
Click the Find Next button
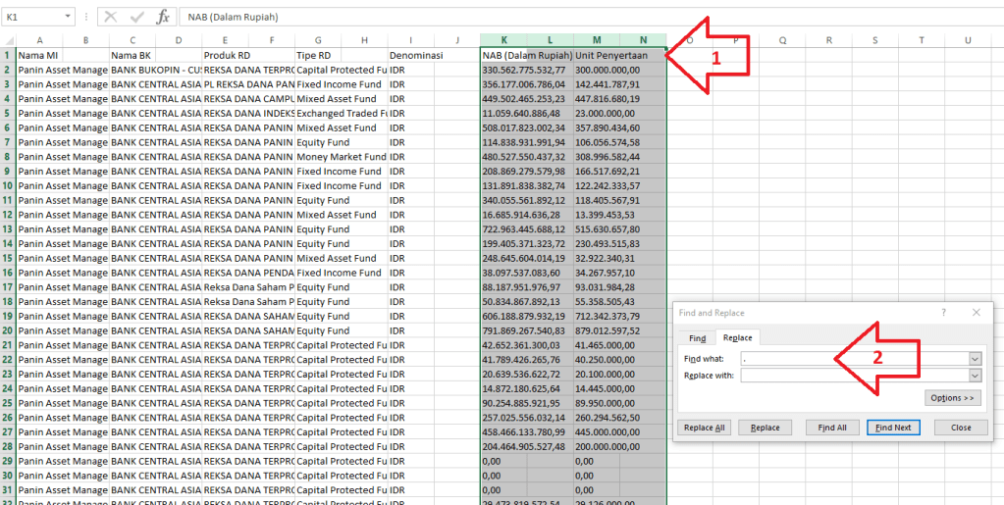[893, 428]
